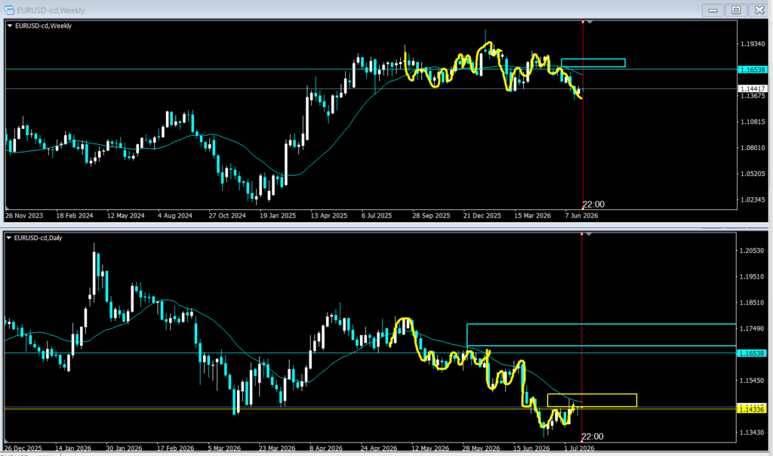Click the 22:00 label on Weekly chart
This screenshot has width=773, height=456.
pyautogui.click(x=593, y=204)
